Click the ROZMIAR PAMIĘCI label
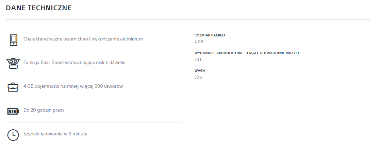This screenshot has width=380, height=148. coord(210,35)
